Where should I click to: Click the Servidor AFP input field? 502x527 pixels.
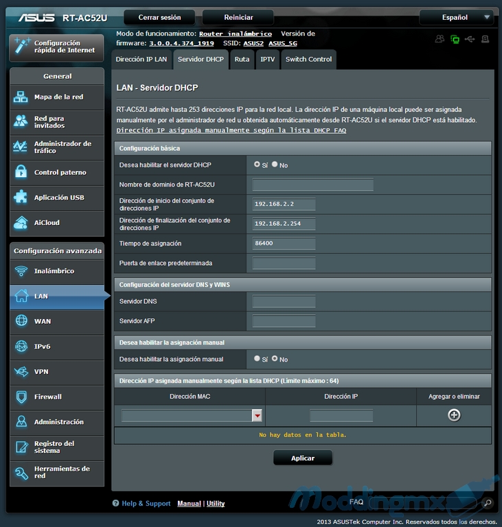pos(284,321)
